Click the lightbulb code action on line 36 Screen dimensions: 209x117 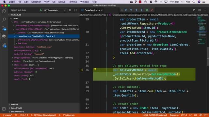(x=95, y=69)
